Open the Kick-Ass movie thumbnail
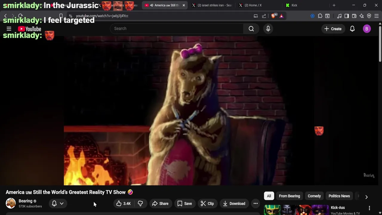 (x=296, y=210)
